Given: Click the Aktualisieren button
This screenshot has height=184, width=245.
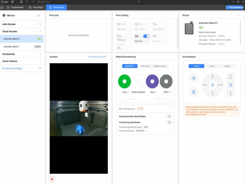Looking at the screenshot, I should point(235,7).
